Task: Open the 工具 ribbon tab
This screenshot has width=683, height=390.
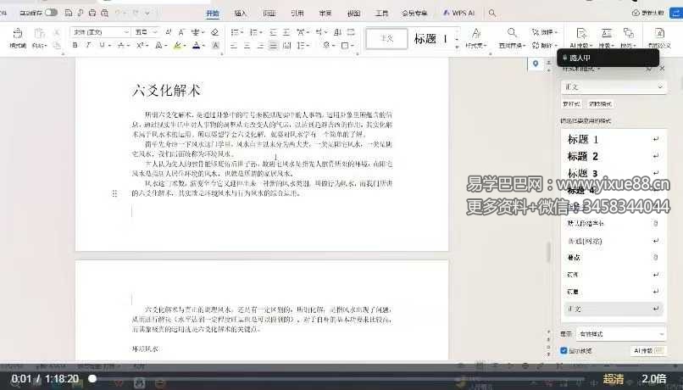Action: [381, 13]
